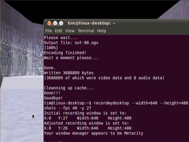Click 'Adjusted recording window is set to:' line
The width and height of the screenshot is (189, 142).
[x=86, y=123]
